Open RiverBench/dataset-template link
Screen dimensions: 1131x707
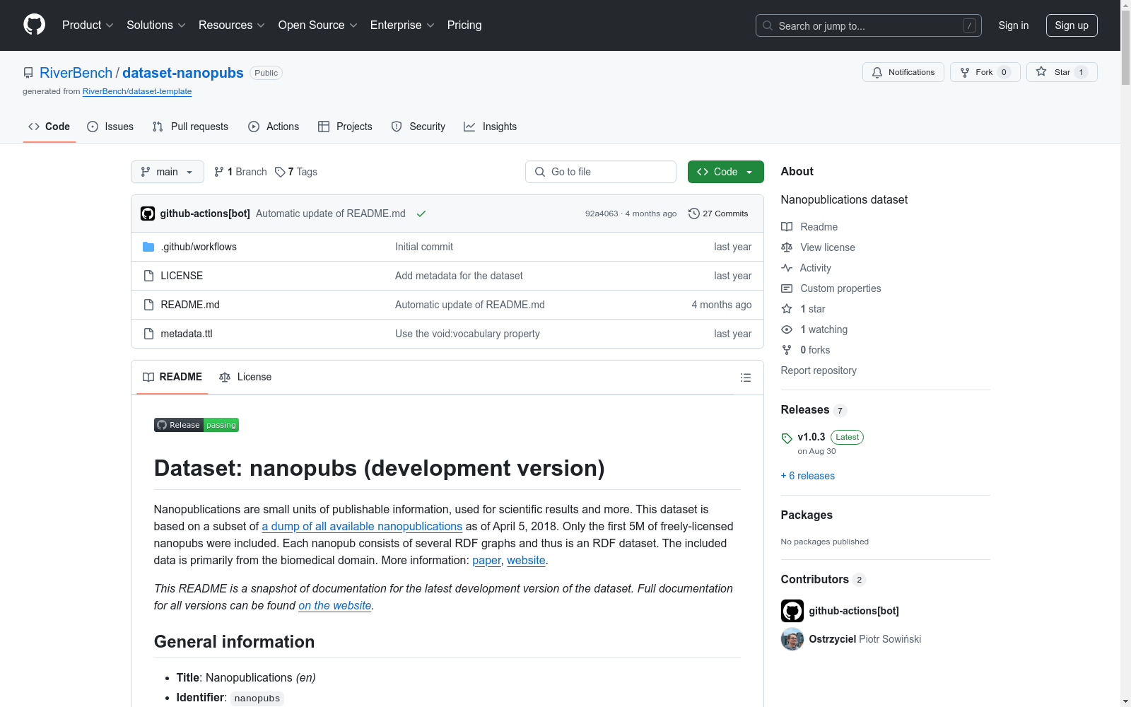[137, 91]
